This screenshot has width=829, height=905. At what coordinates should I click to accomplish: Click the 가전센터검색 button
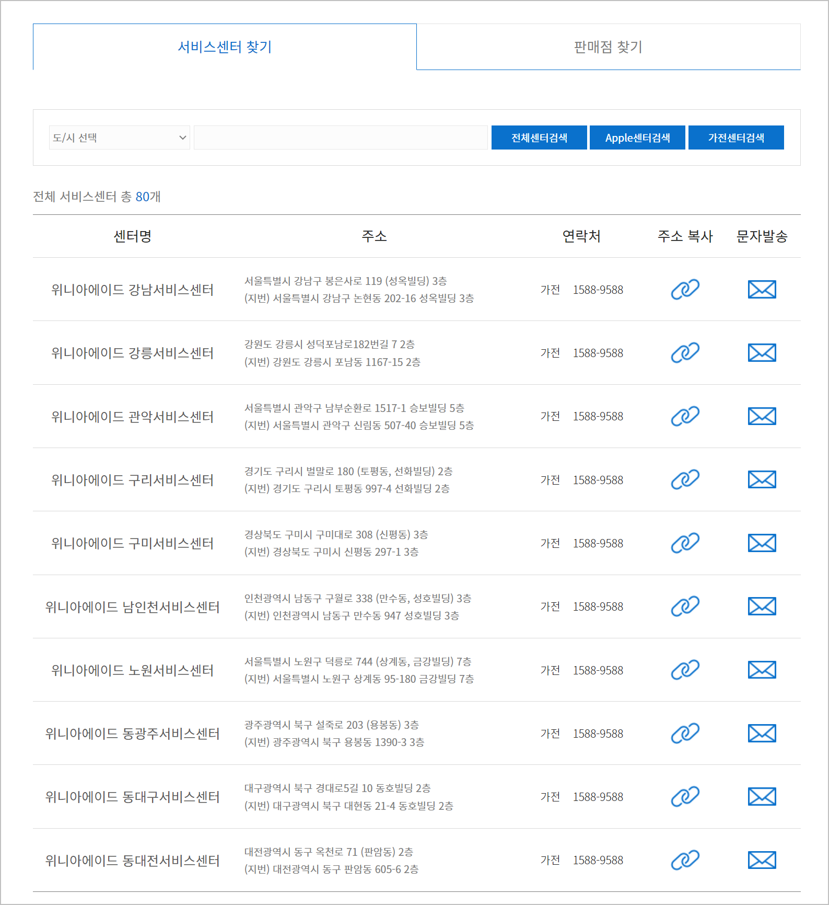tap(736, 138)
